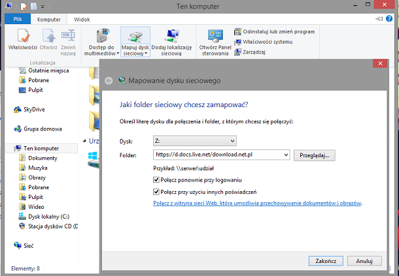
Task: Open Otwórz Panel sterowania icon
Action: (x=215, y=36)
